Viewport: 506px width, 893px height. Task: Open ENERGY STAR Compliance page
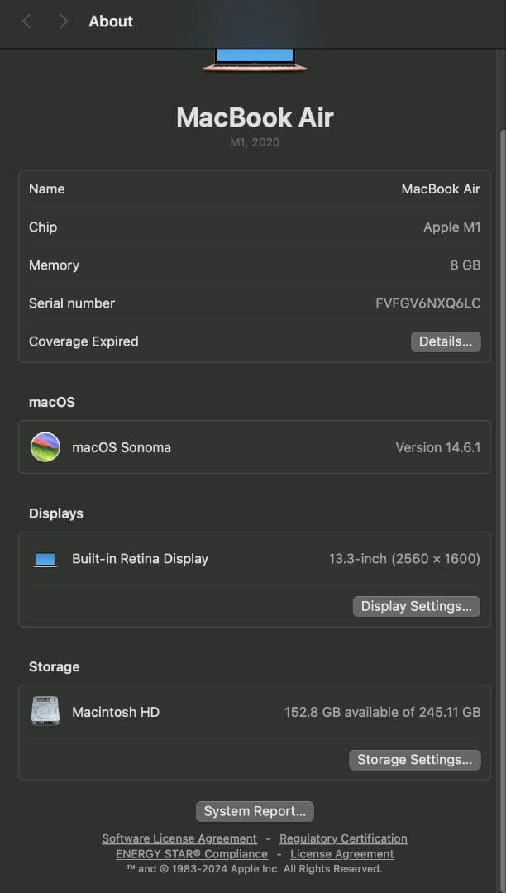(191, 853)
